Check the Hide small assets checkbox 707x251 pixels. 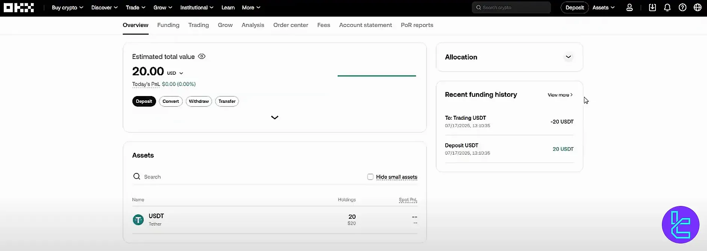point(370,177)
